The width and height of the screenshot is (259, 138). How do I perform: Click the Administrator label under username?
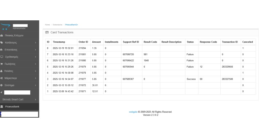pos(19,28)
